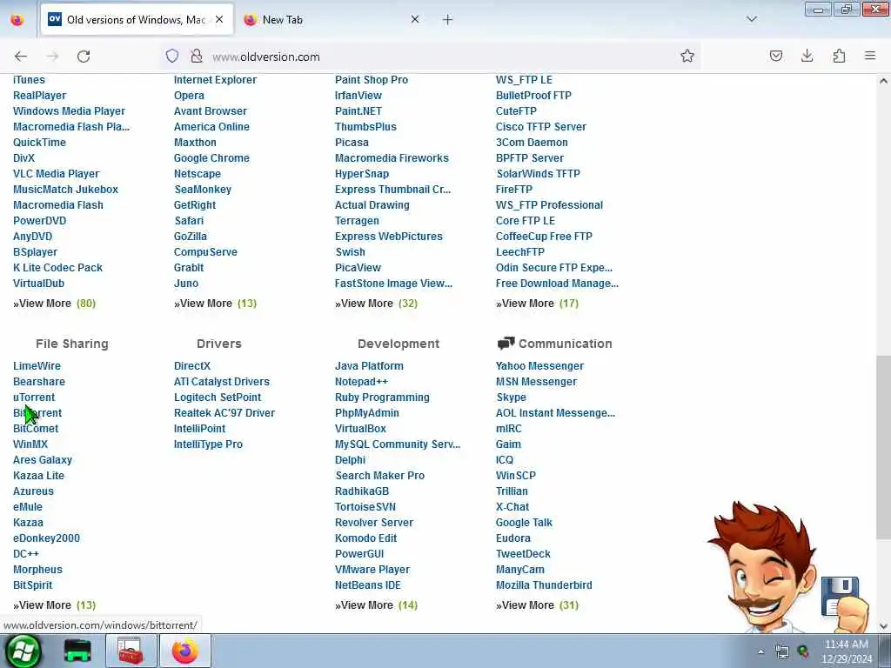Open the Yahoo Messenger link
This screenshot has width=891, height=668.
click(x=539, y=366)
